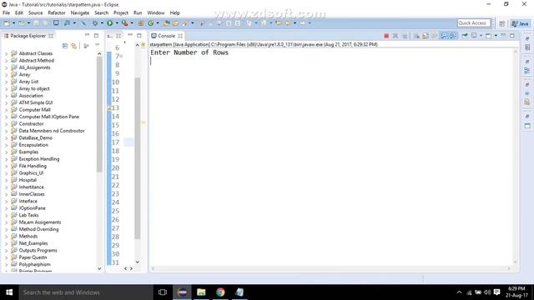
Task: Expand the ATM Simple GUI project
Action: point(6,103)
